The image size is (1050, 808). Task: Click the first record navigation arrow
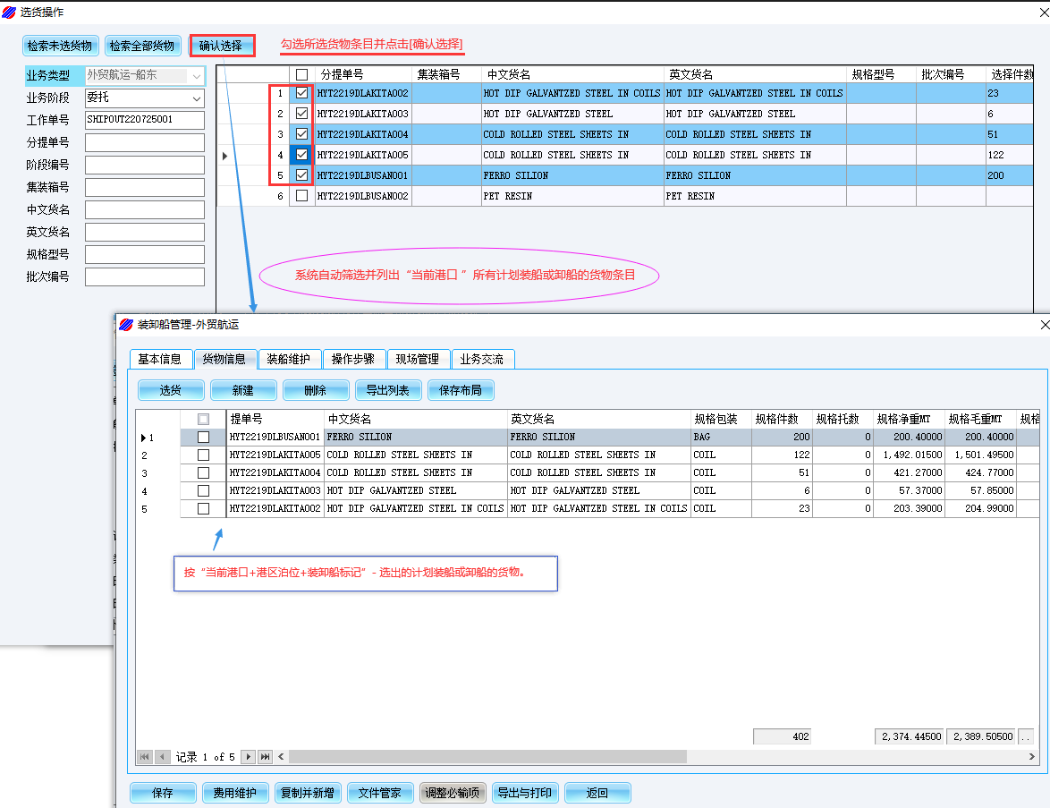144,757
